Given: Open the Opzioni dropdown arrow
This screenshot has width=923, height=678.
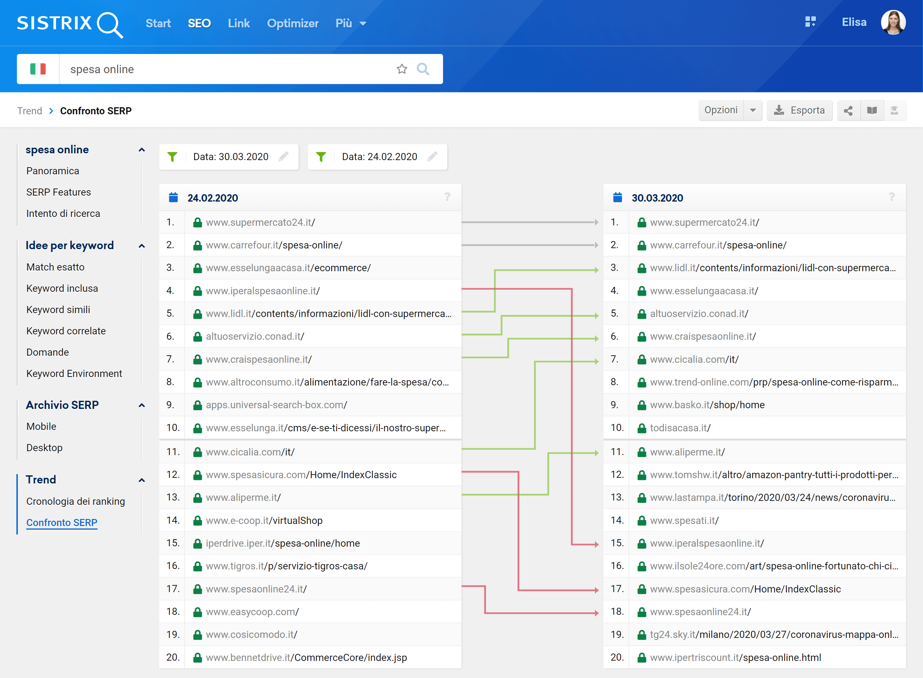Looking at the screenshot, I should (753, 110).
